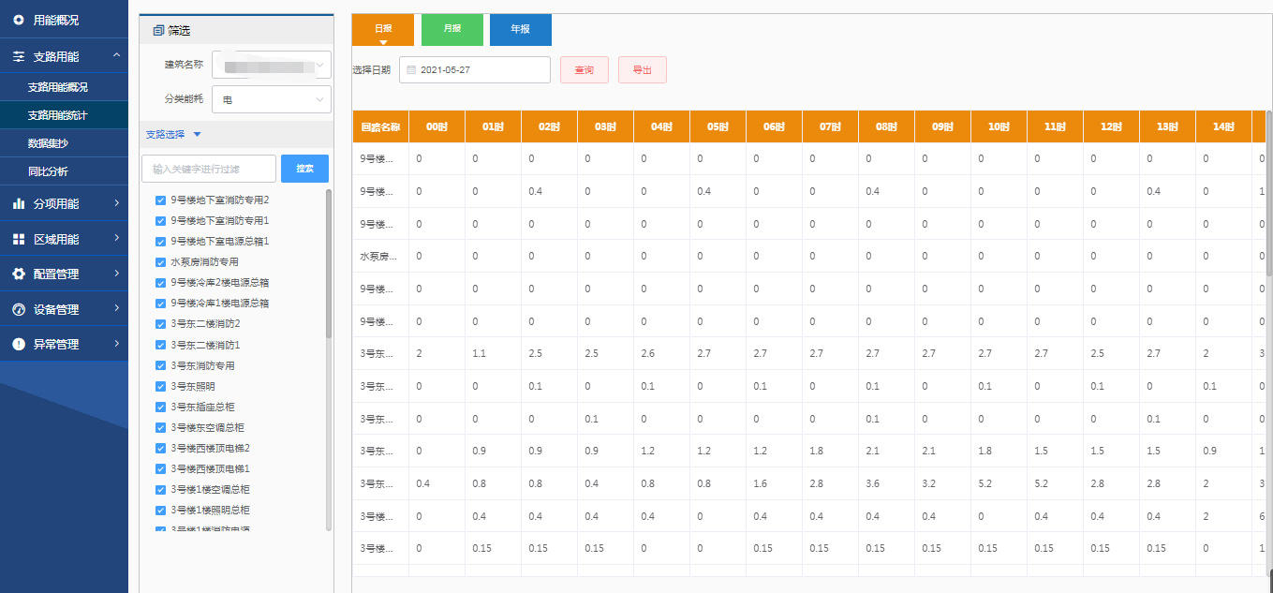Expand the 区域用能 menu
The height and width of the screenshot is (593, 1273).
[x=64, y=239]
